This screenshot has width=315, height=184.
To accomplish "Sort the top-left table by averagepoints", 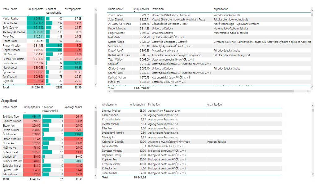I will pyautogui.click(x=73, y=9).
